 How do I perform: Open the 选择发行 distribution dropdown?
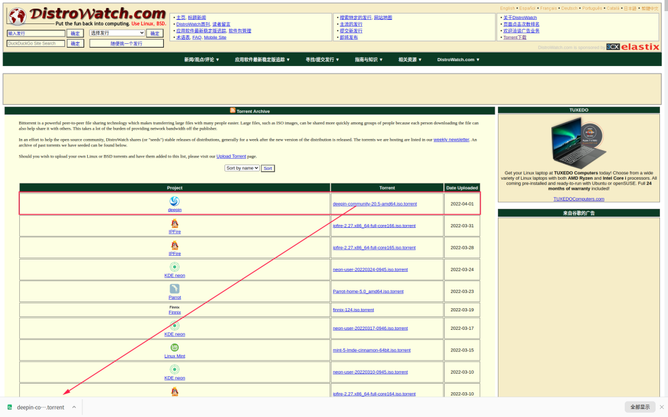[x=117, y=33]
